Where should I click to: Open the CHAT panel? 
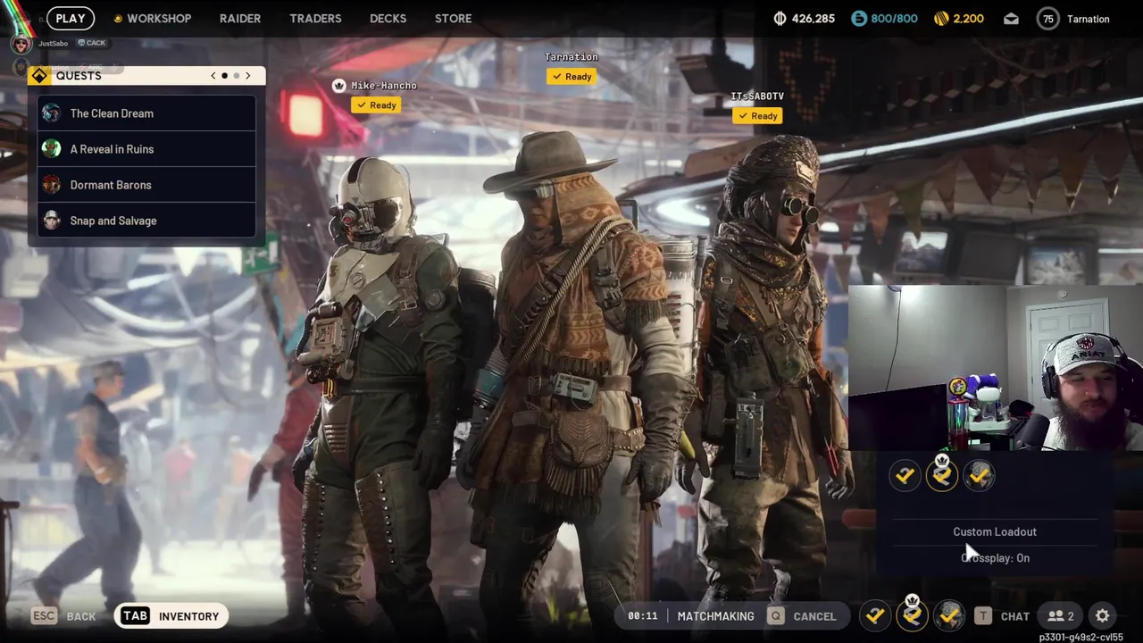(x=1015, y=616)
